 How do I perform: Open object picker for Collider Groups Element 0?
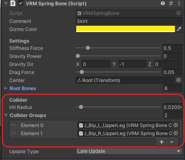tap(176, 125)
